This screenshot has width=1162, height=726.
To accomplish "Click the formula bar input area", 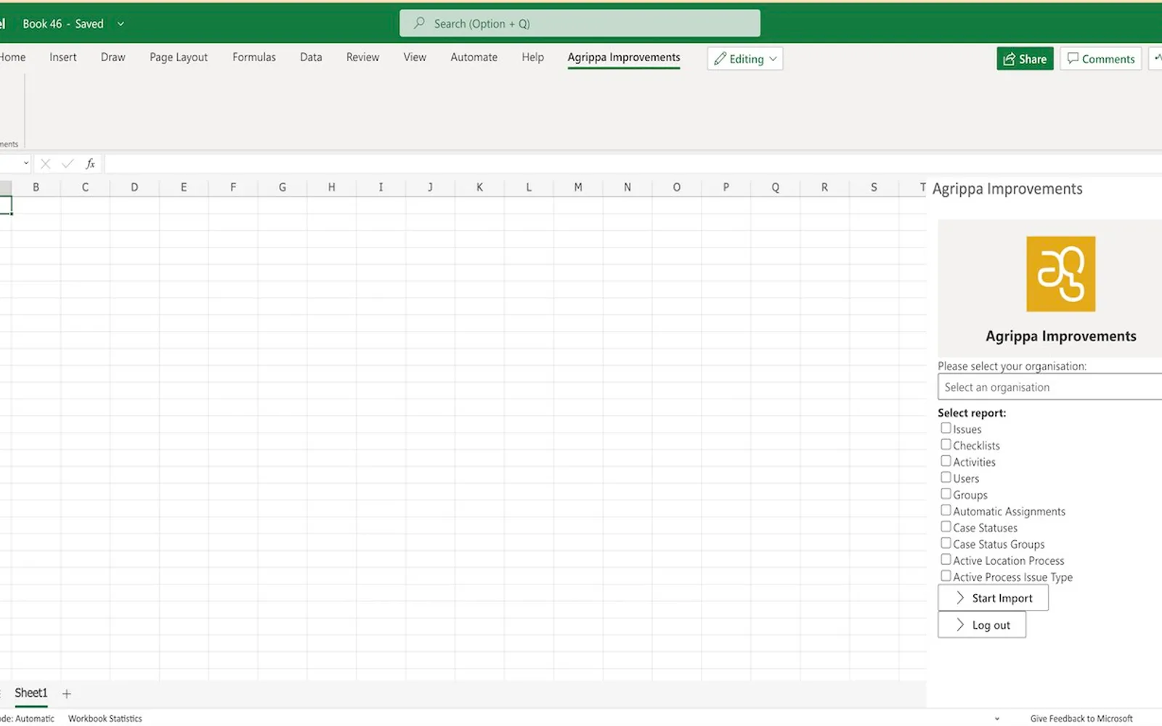I will [x=632, y=164].
